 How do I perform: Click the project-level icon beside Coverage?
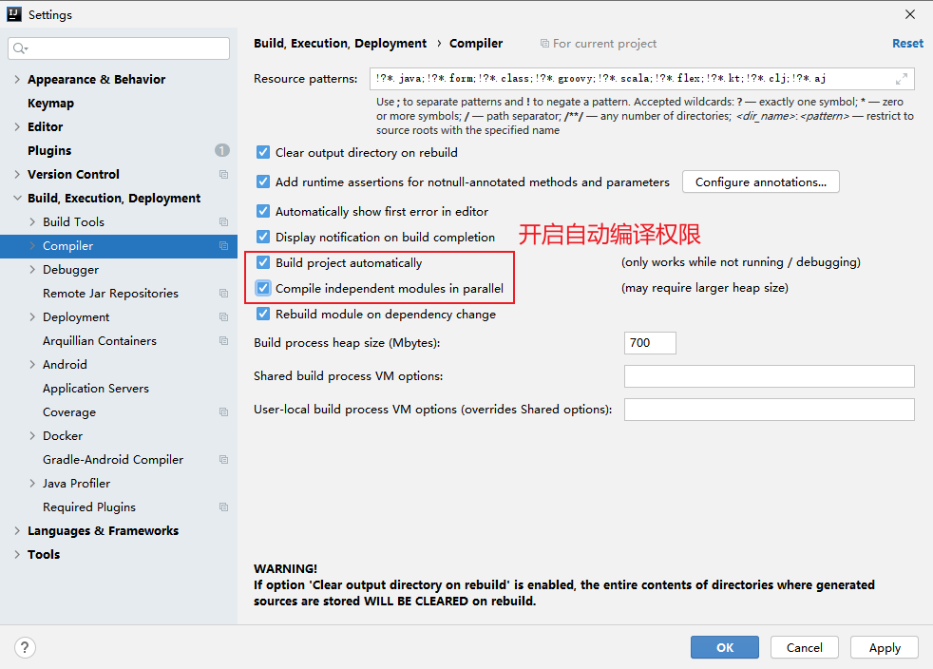[223, 411]
